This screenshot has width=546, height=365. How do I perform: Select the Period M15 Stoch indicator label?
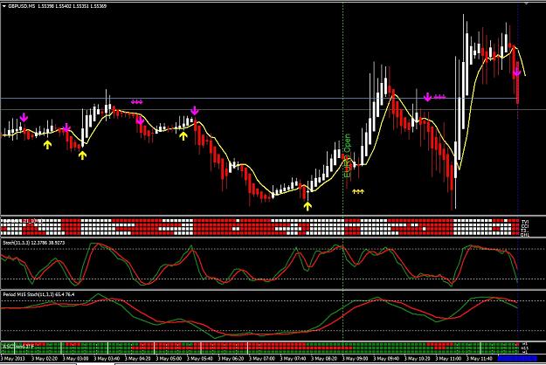[x=38, y=294]
